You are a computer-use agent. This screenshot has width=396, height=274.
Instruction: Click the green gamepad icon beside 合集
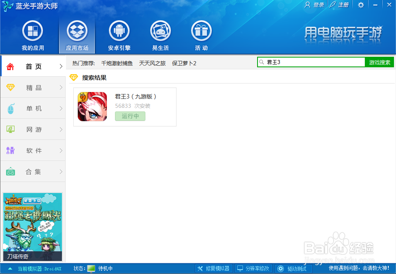click(11, 171)
